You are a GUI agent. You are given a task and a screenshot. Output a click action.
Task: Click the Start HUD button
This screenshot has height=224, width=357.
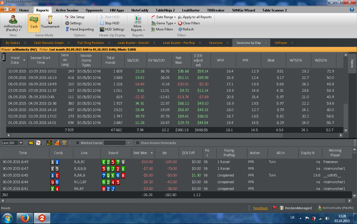coord(110,17)
